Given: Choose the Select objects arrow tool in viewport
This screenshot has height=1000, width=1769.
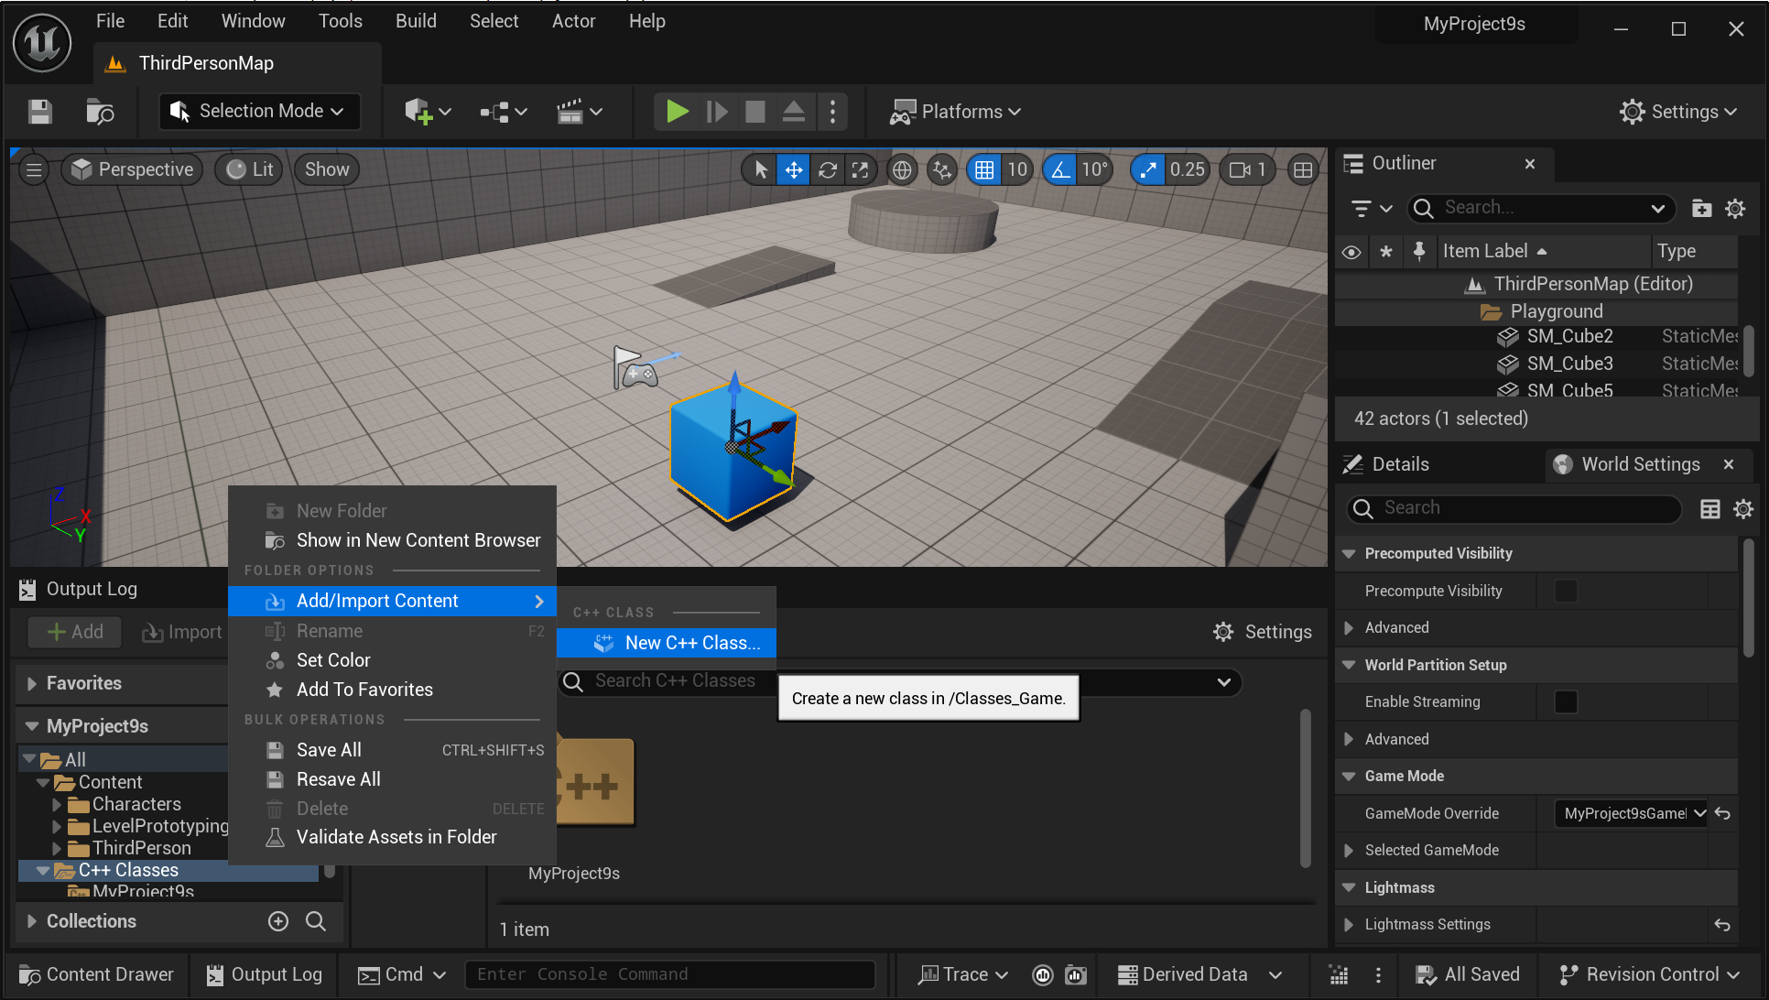Looking at the screenshot, I should tap(760, 169).
